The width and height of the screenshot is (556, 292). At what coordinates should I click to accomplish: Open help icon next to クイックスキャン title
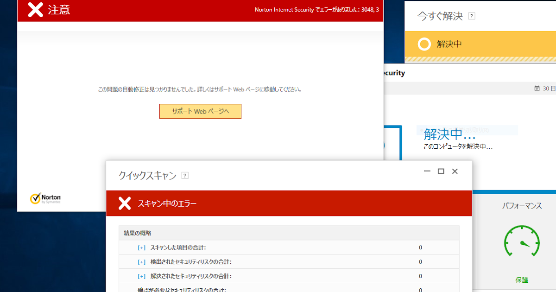pos(185,176)
